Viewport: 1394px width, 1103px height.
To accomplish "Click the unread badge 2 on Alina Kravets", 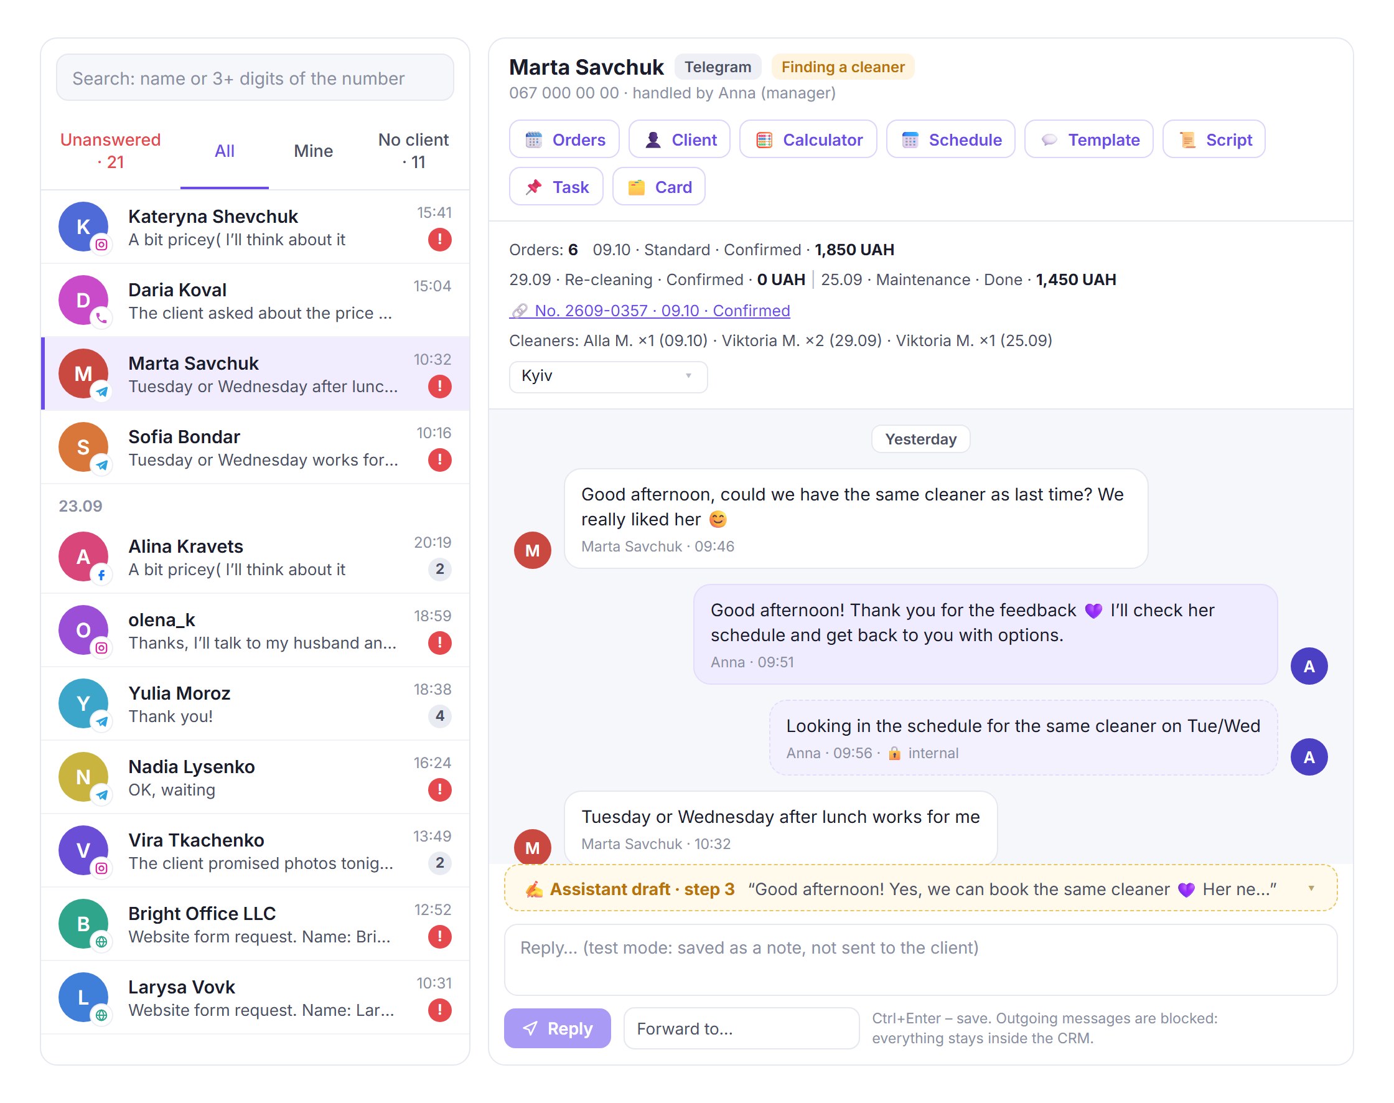I will click(x=440, y=569).
